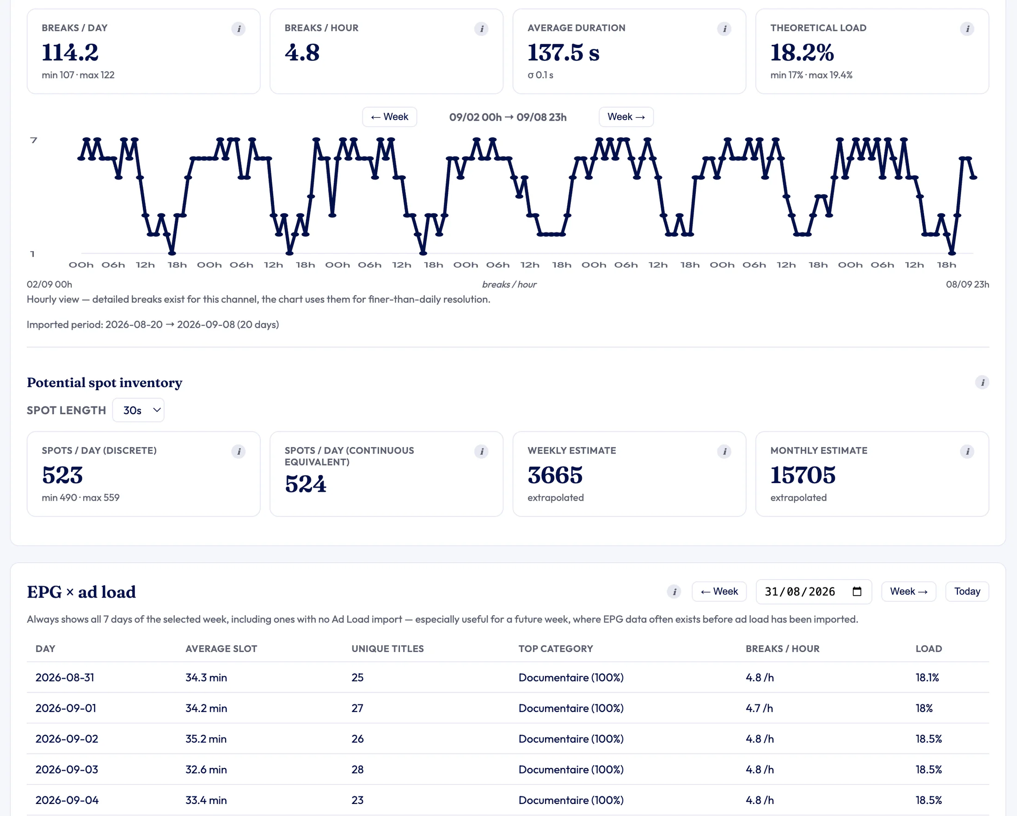Go to previous week above the chart
Image resolution: width=1017 pixels, height=816 pixels.
click(389, 117)
